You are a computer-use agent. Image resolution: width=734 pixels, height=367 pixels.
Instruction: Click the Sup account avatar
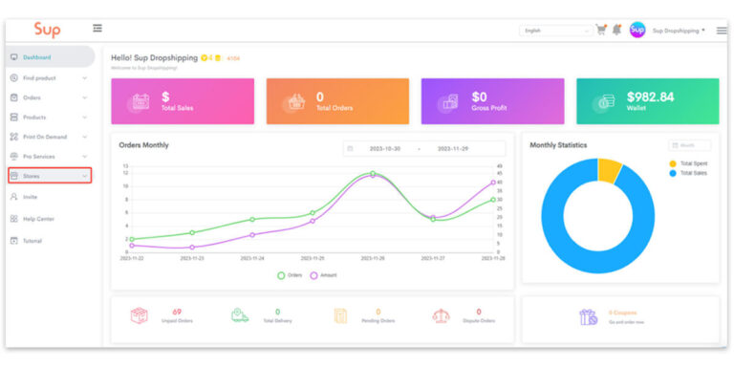pos(637,30)
